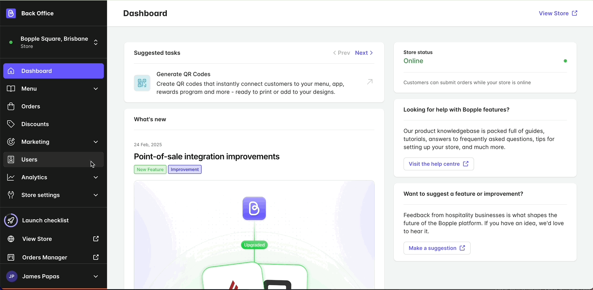This screenshot has height=290, width=593.
Task: Open Orders via its bag icon
Action: tap(11, 106)
